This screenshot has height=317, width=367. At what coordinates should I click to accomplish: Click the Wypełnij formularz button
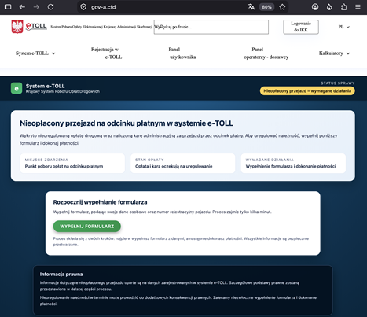[x=87, y=227]
